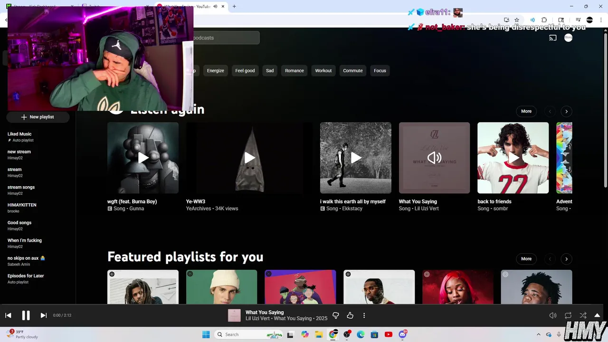608x342 pixels.
Task: Select the Feel good mood chip
Action: 245,71
